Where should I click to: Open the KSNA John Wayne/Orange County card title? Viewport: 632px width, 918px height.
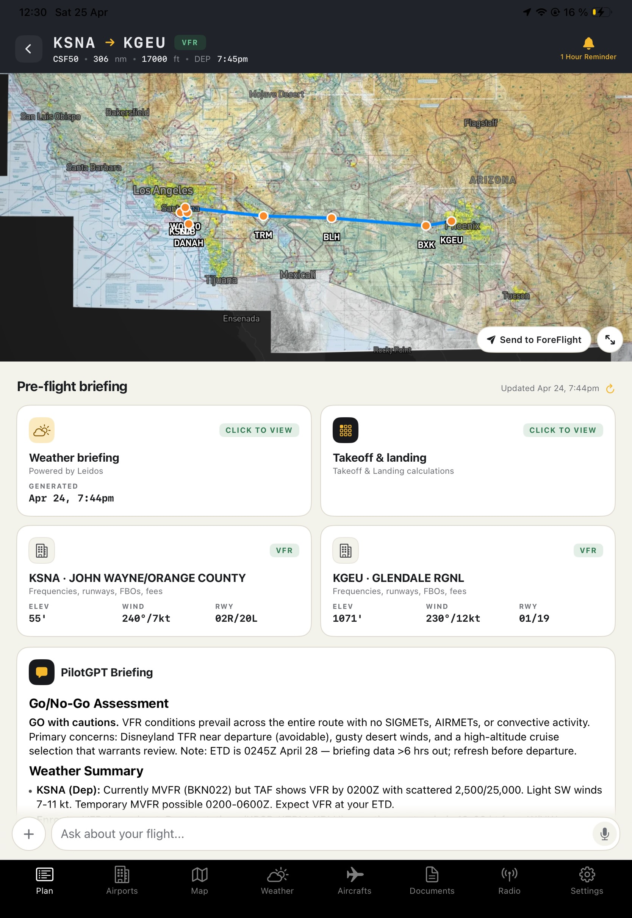[x=138, y=578]
